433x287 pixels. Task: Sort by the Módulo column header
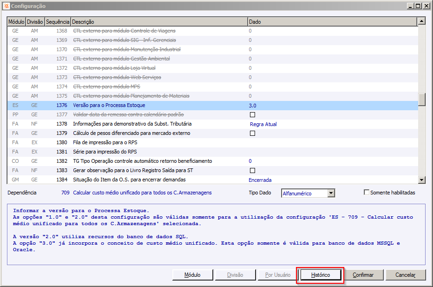point(16,22)
